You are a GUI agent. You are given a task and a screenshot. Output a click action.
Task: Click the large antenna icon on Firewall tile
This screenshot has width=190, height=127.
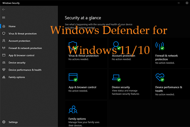point(160,46)
